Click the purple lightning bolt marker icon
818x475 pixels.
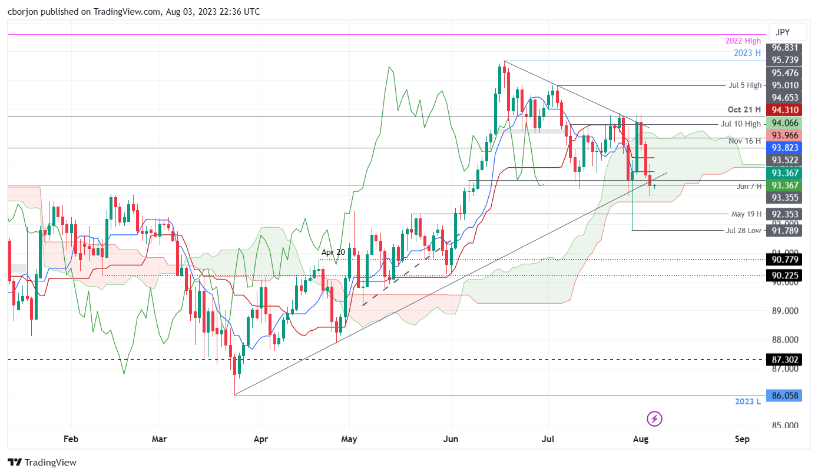pos(655,419)
